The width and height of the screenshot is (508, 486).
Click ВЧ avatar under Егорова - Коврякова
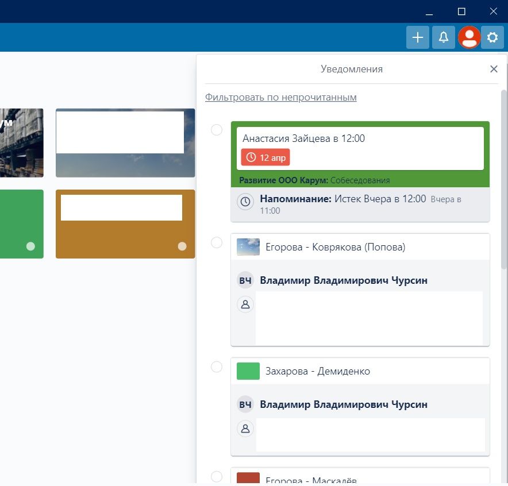pos(245,280)
